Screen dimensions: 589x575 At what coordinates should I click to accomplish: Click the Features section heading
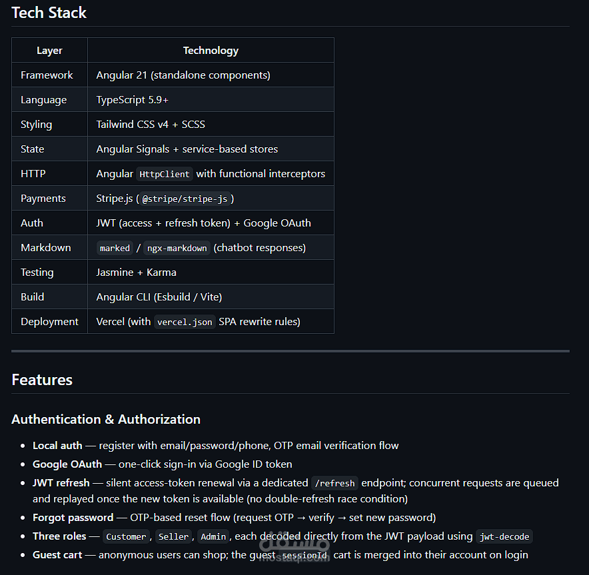point(42,380)
